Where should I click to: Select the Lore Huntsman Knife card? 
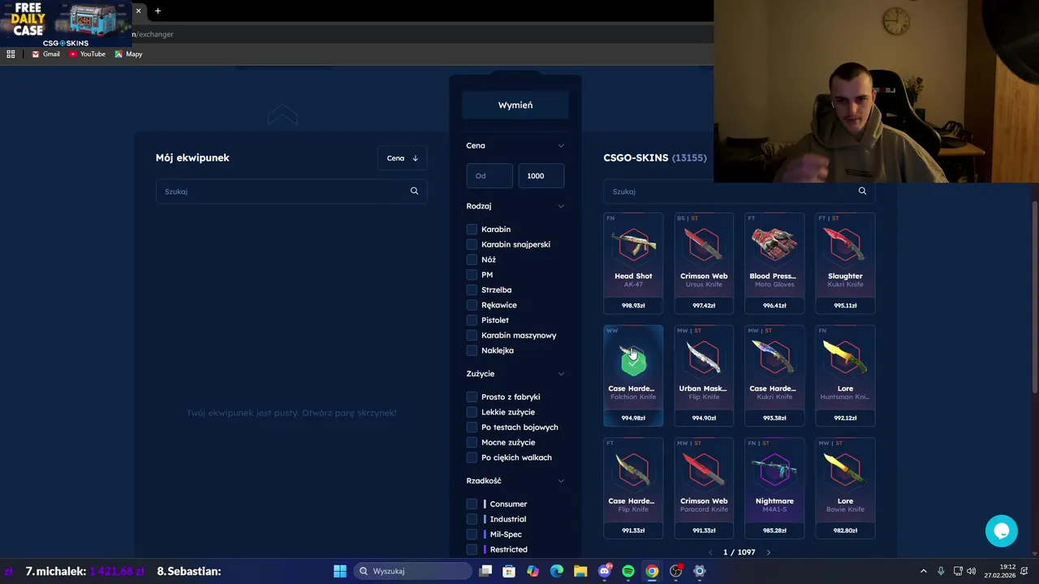[x=845, y=376]
